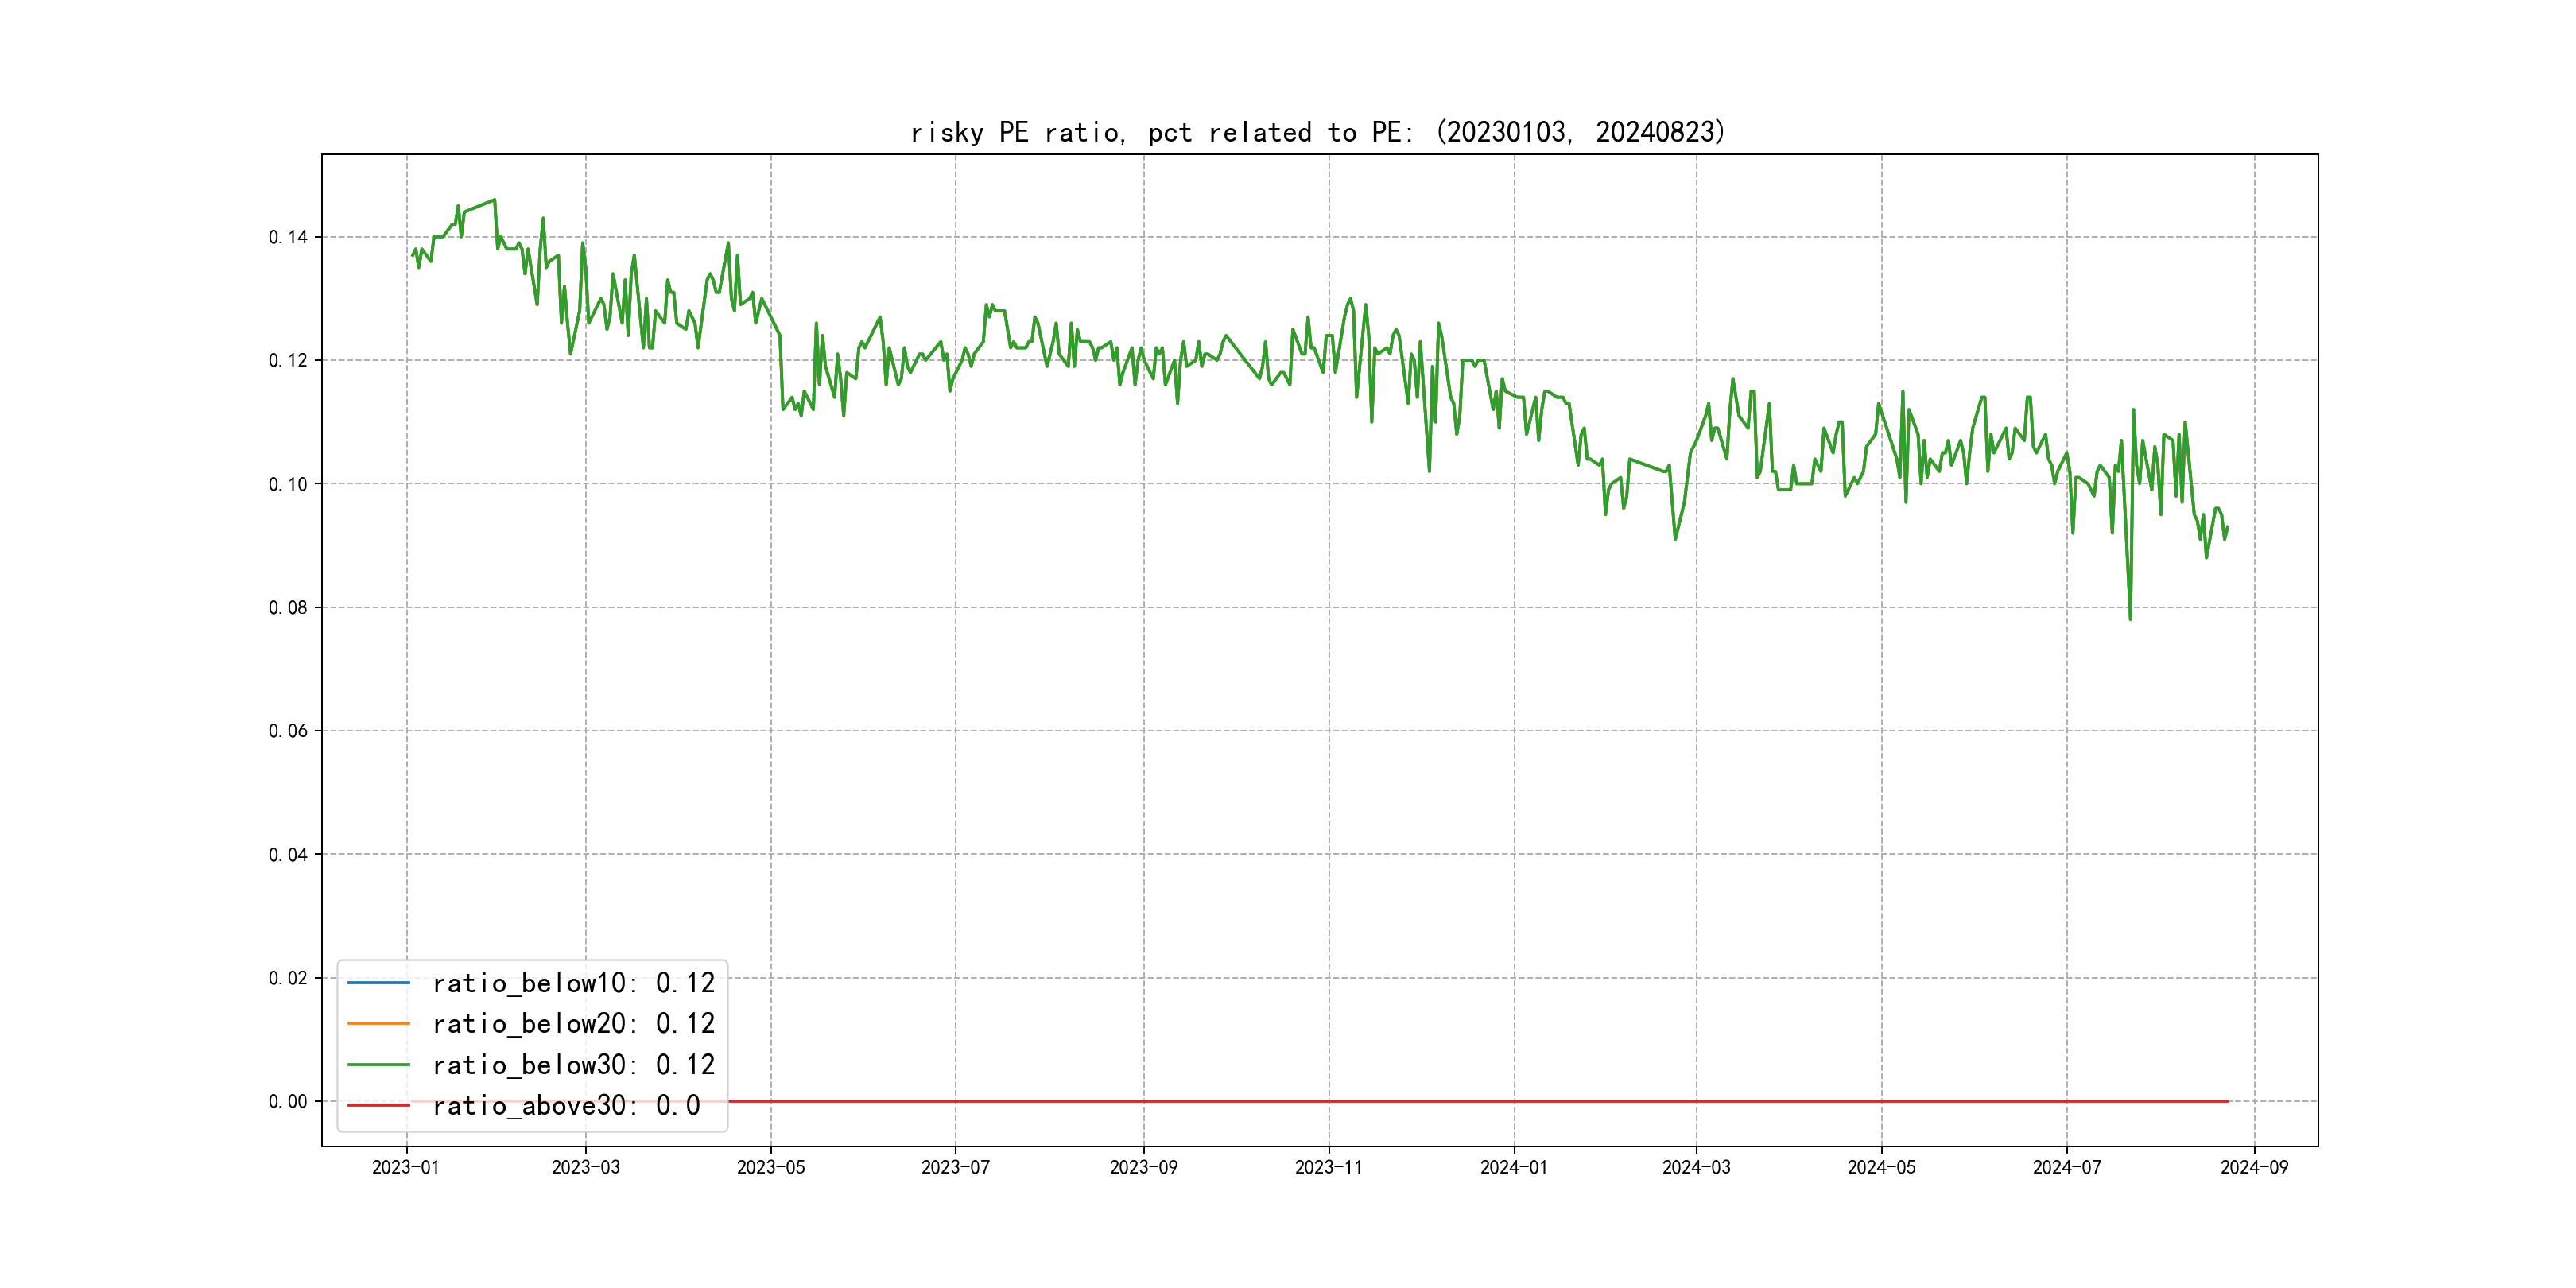
Task: Click the 2023-11 x-axis tick label
Action: (1329, 1168)
